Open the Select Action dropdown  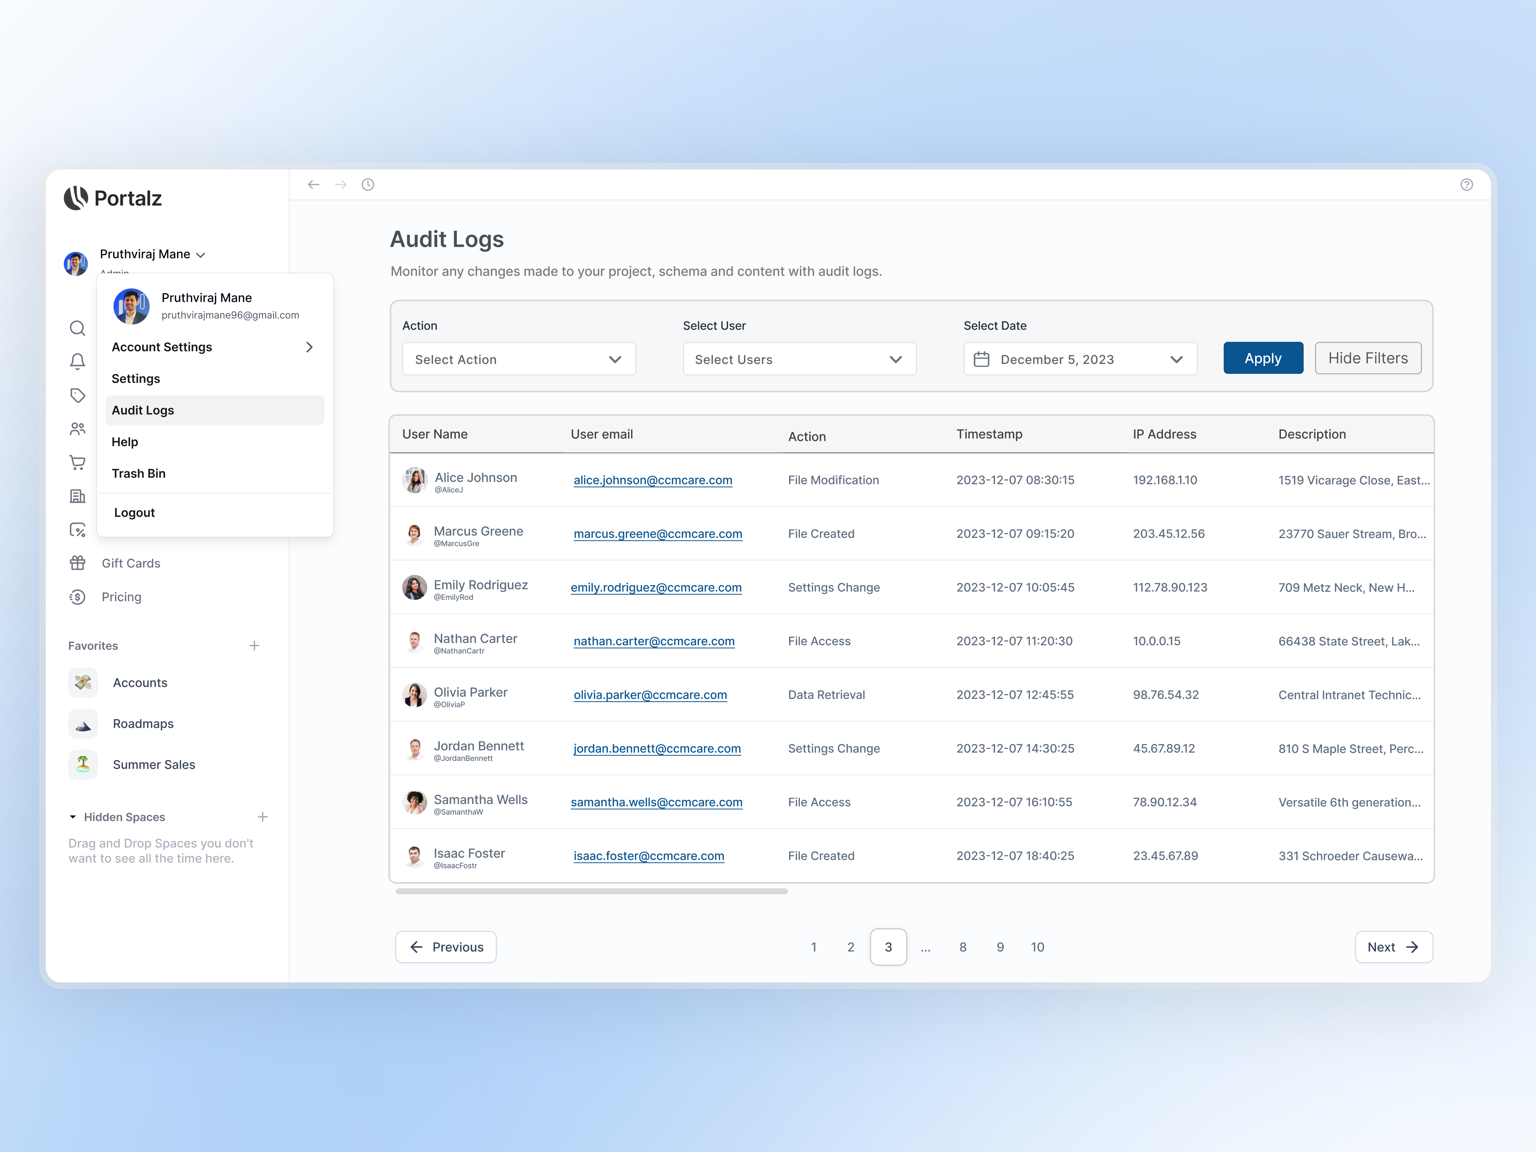tap(519, 359)
